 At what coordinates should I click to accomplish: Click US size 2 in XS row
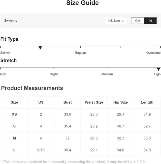41,114
